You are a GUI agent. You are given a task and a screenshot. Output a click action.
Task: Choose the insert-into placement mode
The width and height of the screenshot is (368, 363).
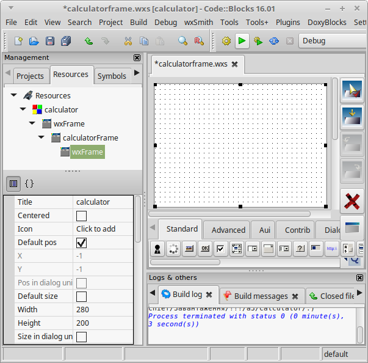[352, 117]
